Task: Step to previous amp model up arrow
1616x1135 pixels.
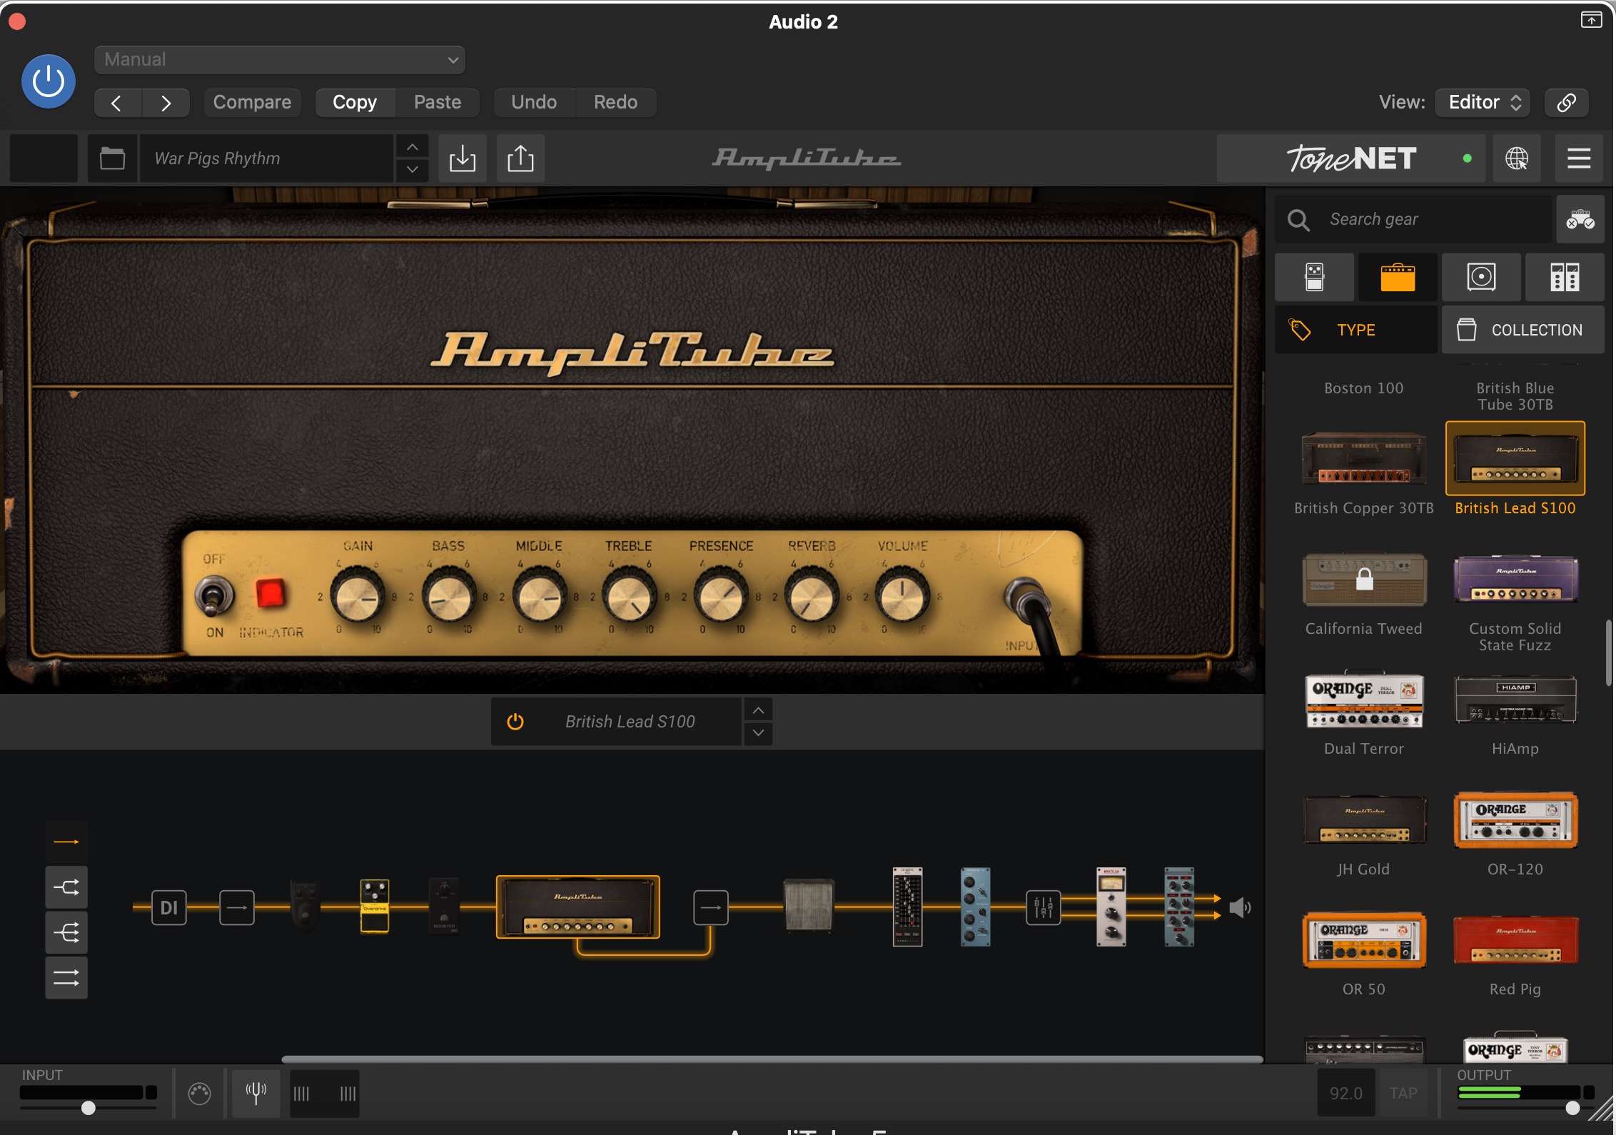Action: coord(758,710)
